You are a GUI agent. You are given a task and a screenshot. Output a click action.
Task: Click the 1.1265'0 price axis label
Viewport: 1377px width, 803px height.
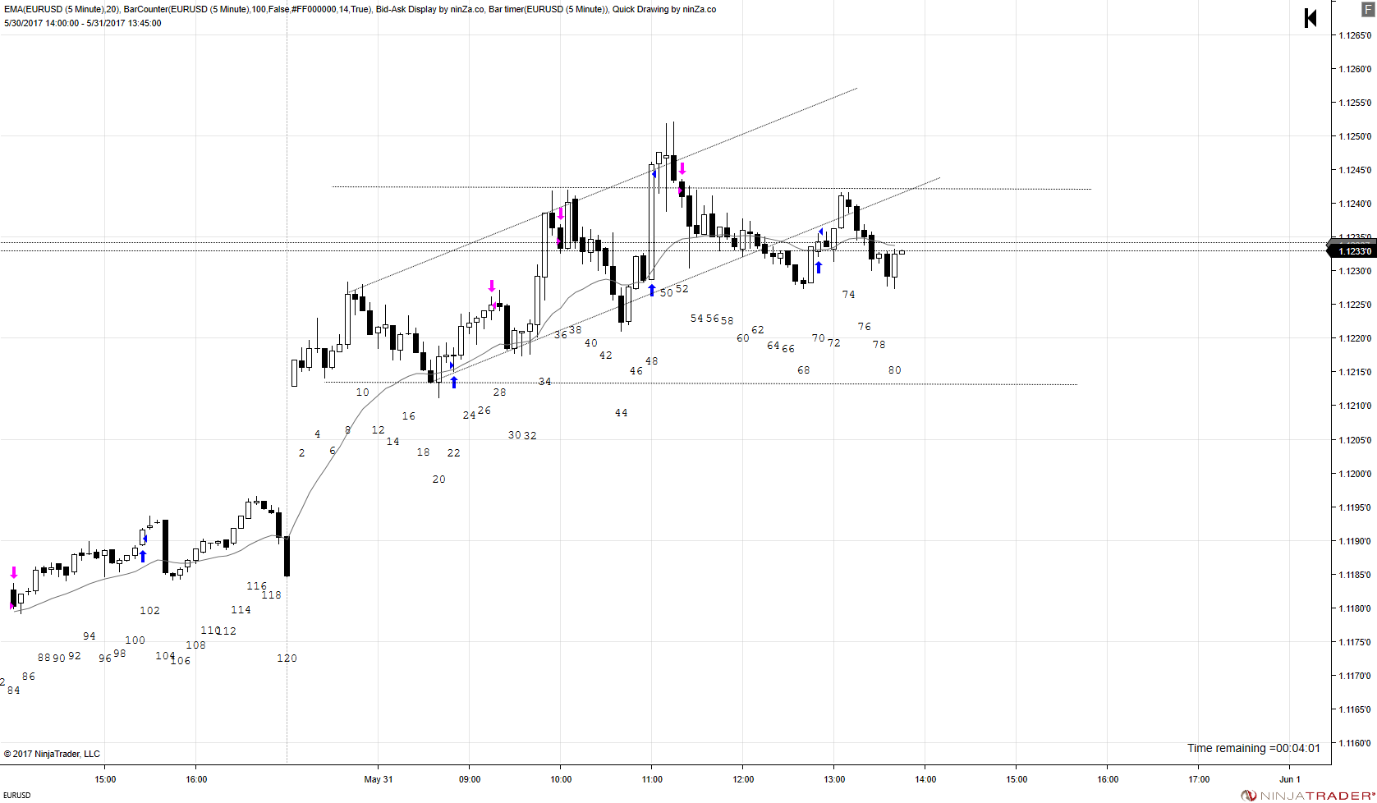click(x=1355, y=35)
